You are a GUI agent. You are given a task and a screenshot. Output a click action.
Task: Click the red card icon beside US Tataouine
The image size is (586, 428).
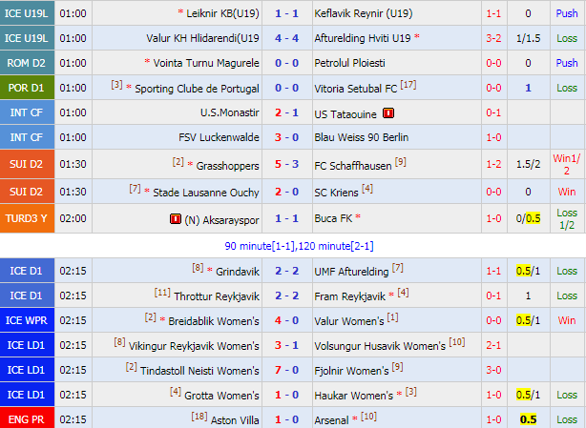pos(388,113)
